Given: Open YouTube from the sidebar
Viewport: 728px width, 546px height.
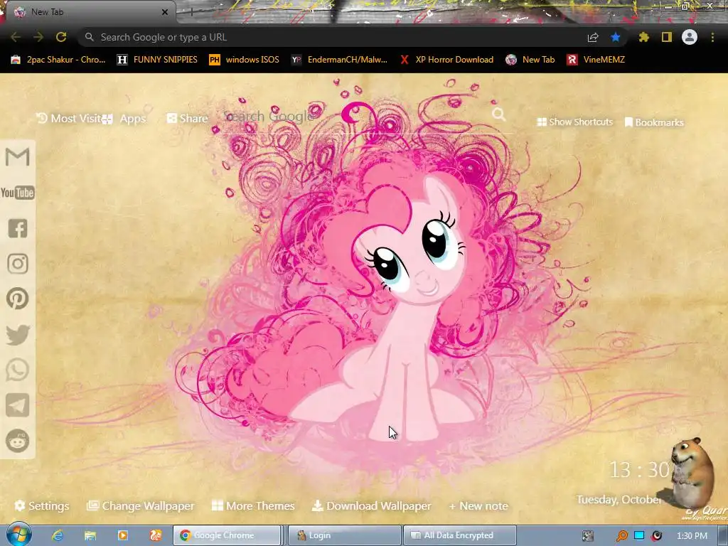Looking at the screenshot, I should point(18,192).
